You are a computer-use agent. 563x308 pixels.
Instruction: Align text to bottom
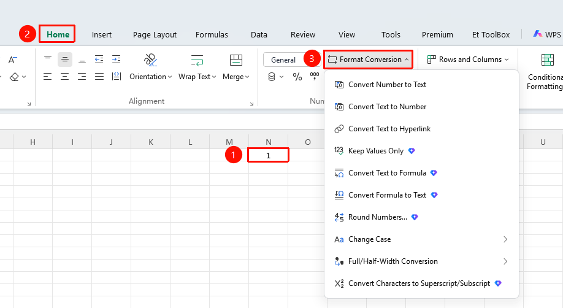pyautogui.click(x=82, y=60)
